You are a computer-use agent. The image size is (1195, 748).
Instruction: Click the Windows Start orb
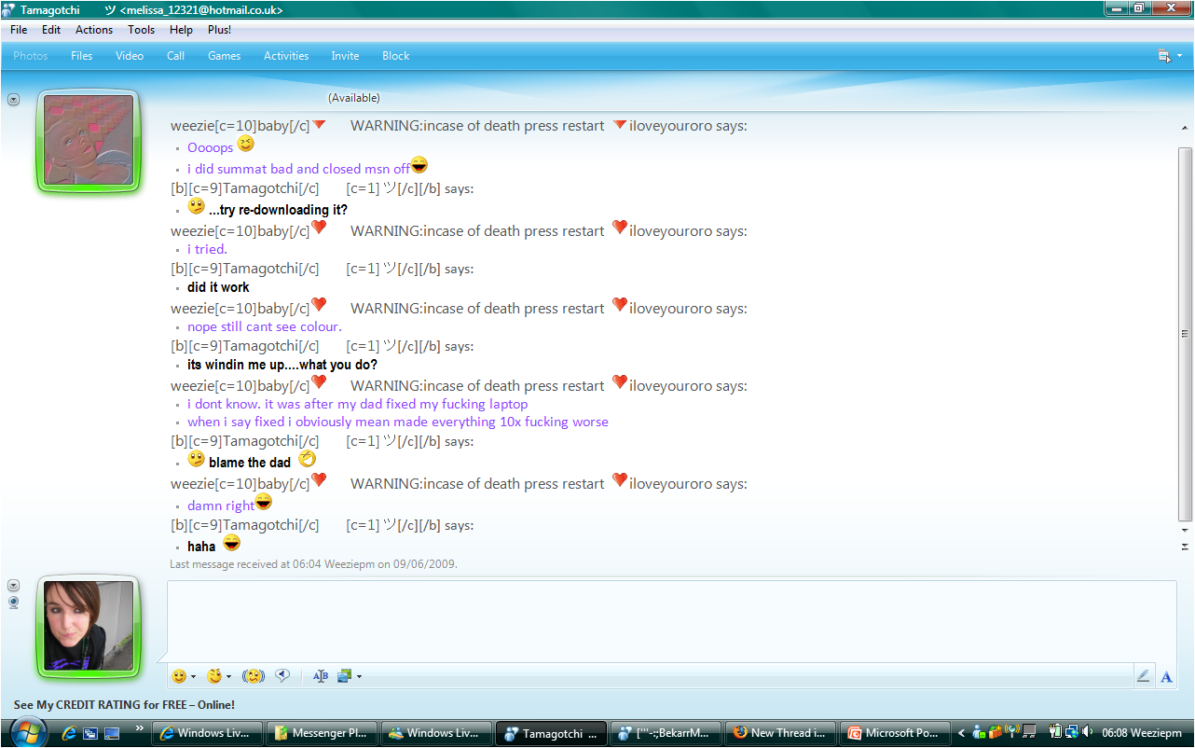[x=27, y=732]
